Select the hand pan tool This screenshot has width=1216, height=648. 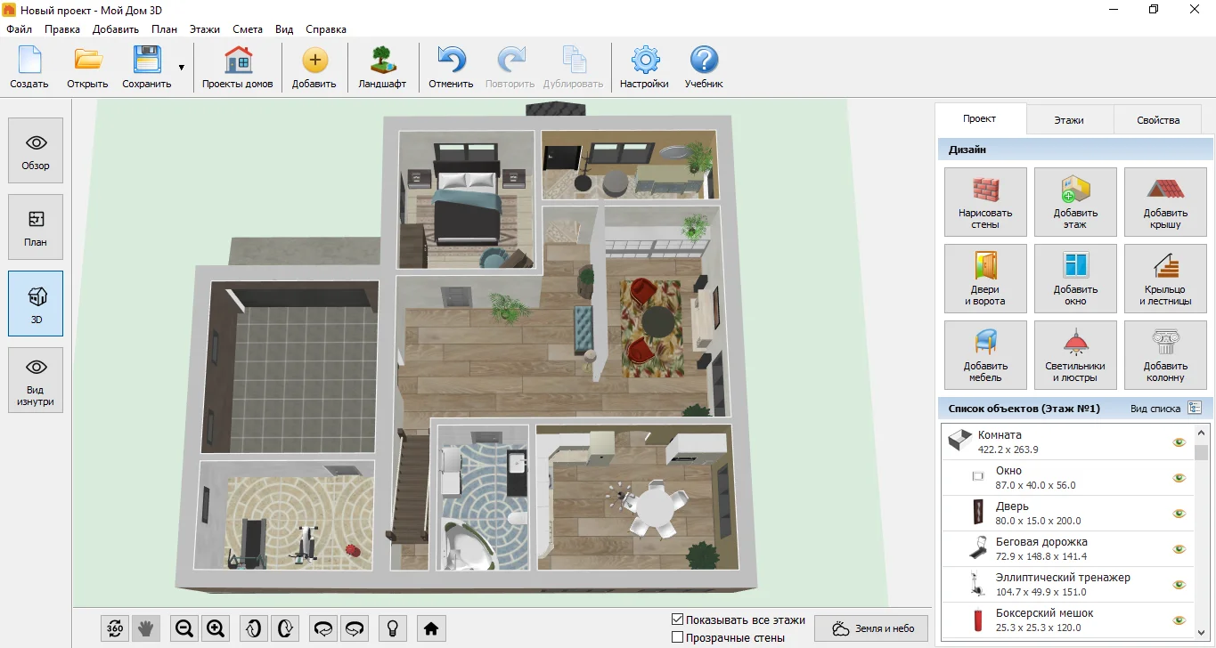click(x=146, y=628)
